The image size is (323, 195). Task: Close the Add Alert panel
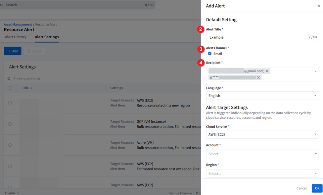[x=319, y=6]
